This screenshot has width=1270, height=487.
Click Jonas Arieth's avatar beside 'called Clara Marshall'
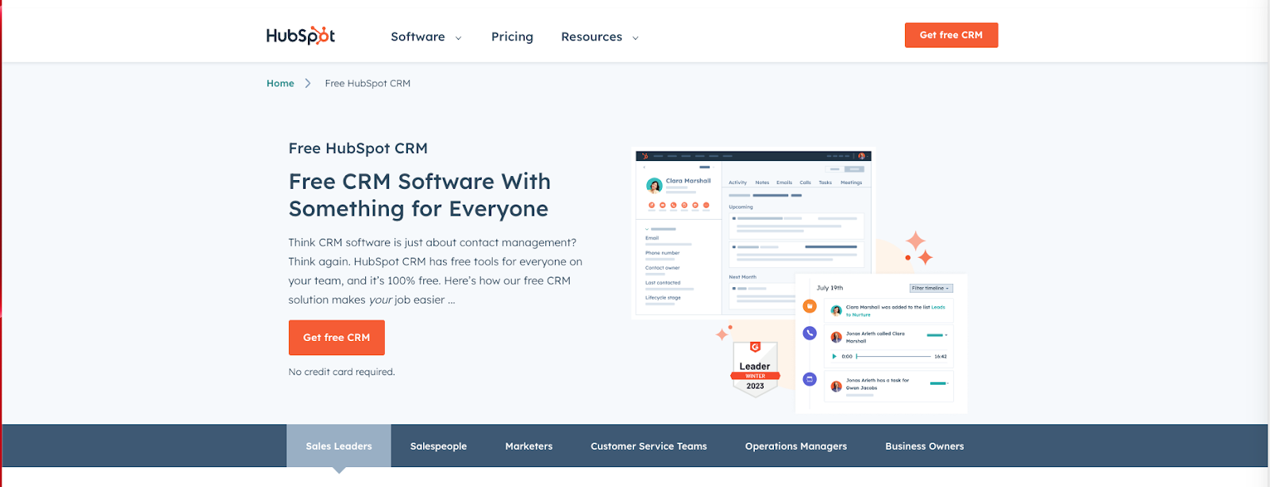click(836, 337)
